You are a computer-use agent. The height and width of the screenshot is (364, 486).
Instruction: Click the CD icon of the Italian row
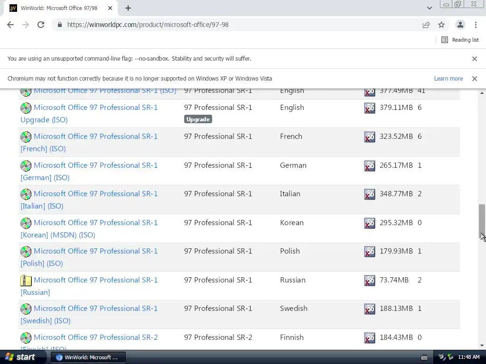point(26,194)
